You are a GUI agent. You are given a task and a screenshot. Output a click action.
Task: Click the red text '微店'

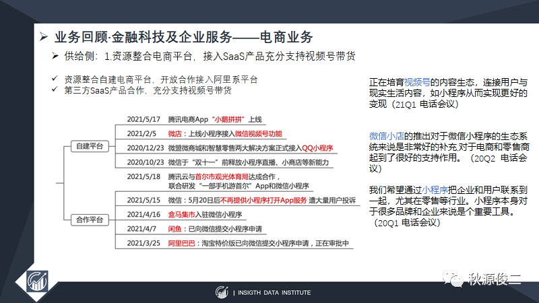tap(175, 133)
